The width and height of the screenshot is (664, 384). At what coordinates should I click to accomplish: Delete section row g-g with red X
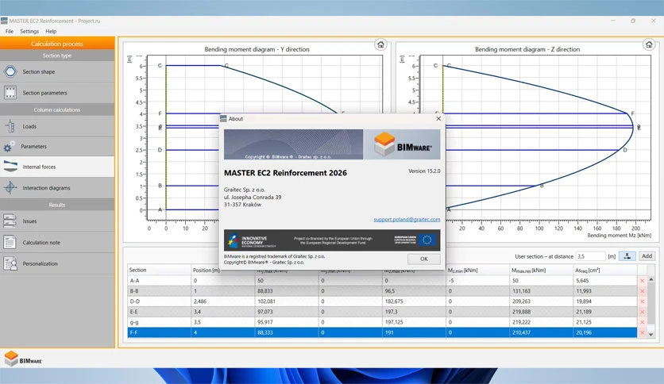tap(642, 322)
